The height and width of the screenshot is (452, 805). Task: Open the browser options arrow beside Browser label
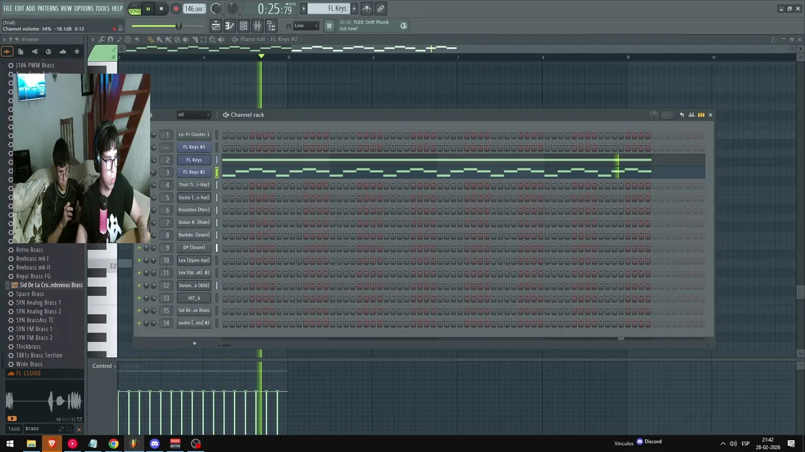[x=4, y=40]
